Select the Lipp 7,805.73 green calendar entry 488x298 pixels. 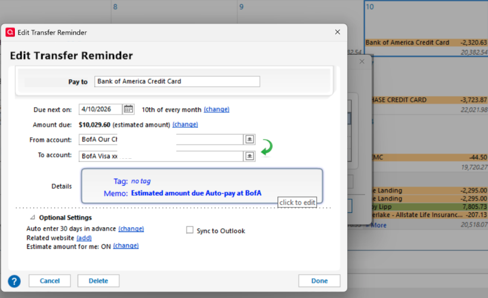tap(430, 207)
